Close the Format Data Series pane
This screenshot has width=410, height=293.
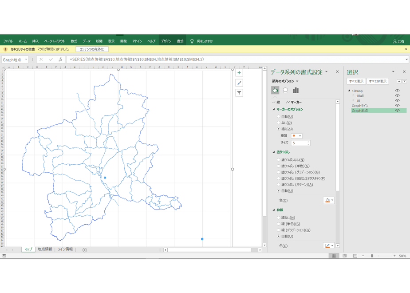point(337,71)
